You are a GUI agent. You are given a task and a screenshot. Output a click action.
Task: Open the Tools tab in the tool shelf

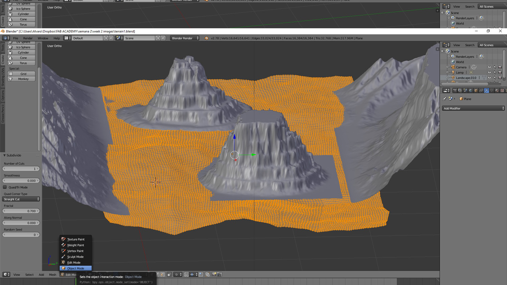click(x=3, y=48)
